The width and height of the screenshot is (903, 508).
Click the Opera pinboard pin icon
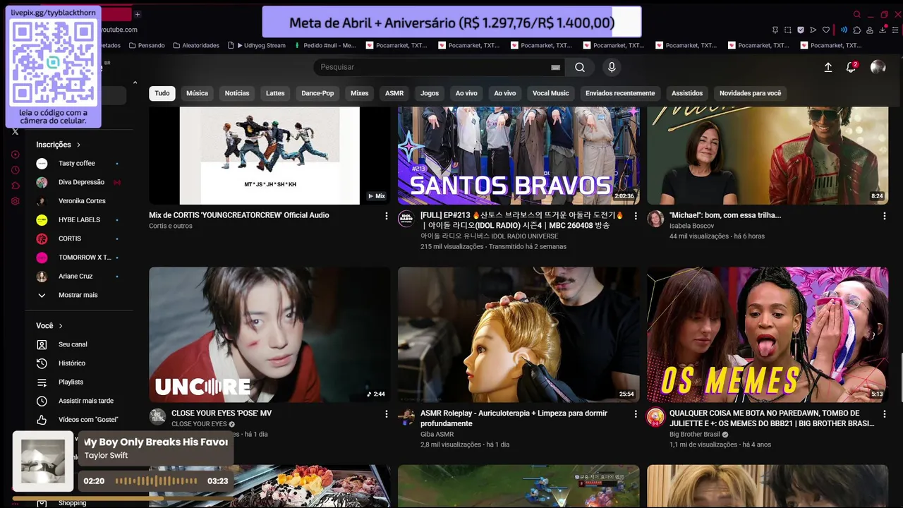(x=775, y=30)
